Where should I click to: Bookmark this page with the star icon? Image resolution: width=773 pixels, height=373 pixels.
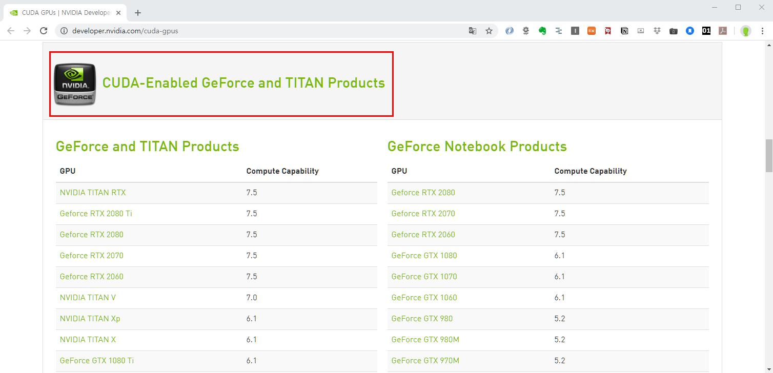click(489, 31)
